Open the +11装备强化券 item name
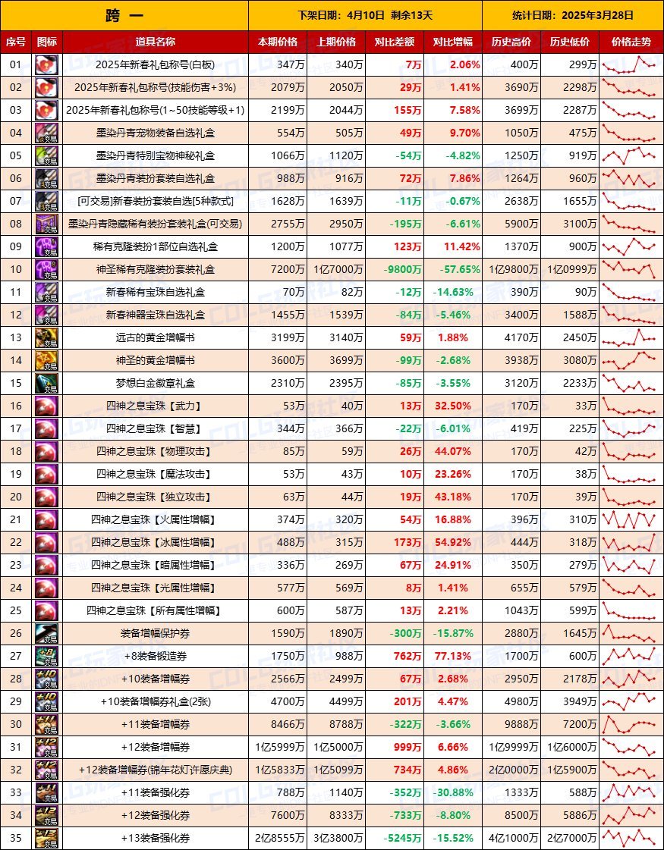The image size is (664, 850). click(155, 793)
